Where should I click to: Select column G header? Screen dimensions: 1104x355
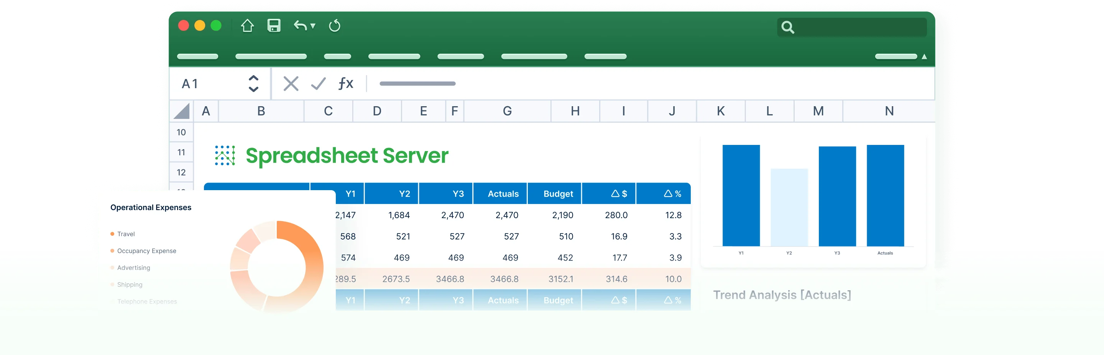tap(507, 111)
